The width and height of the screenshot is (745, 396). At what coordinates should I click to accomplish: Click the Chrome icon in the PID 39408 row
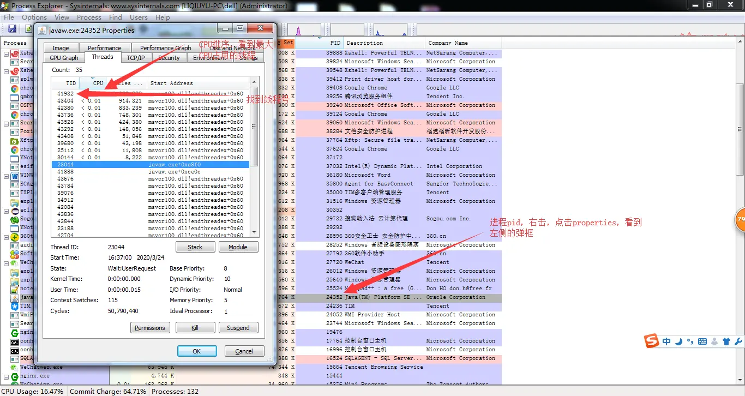15,88
